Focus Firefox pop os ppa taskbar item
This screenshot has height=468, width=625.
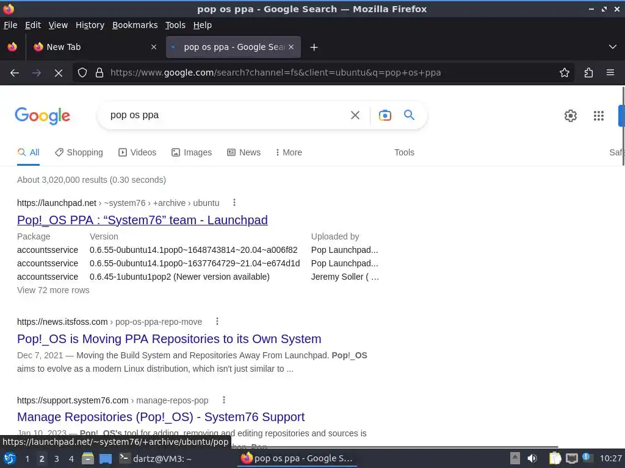point(297,459)
